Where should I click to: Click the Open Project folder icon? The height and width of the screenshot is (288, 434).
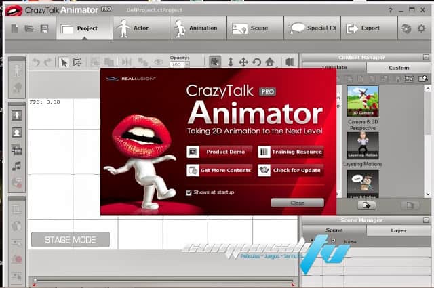coord(29,28)
